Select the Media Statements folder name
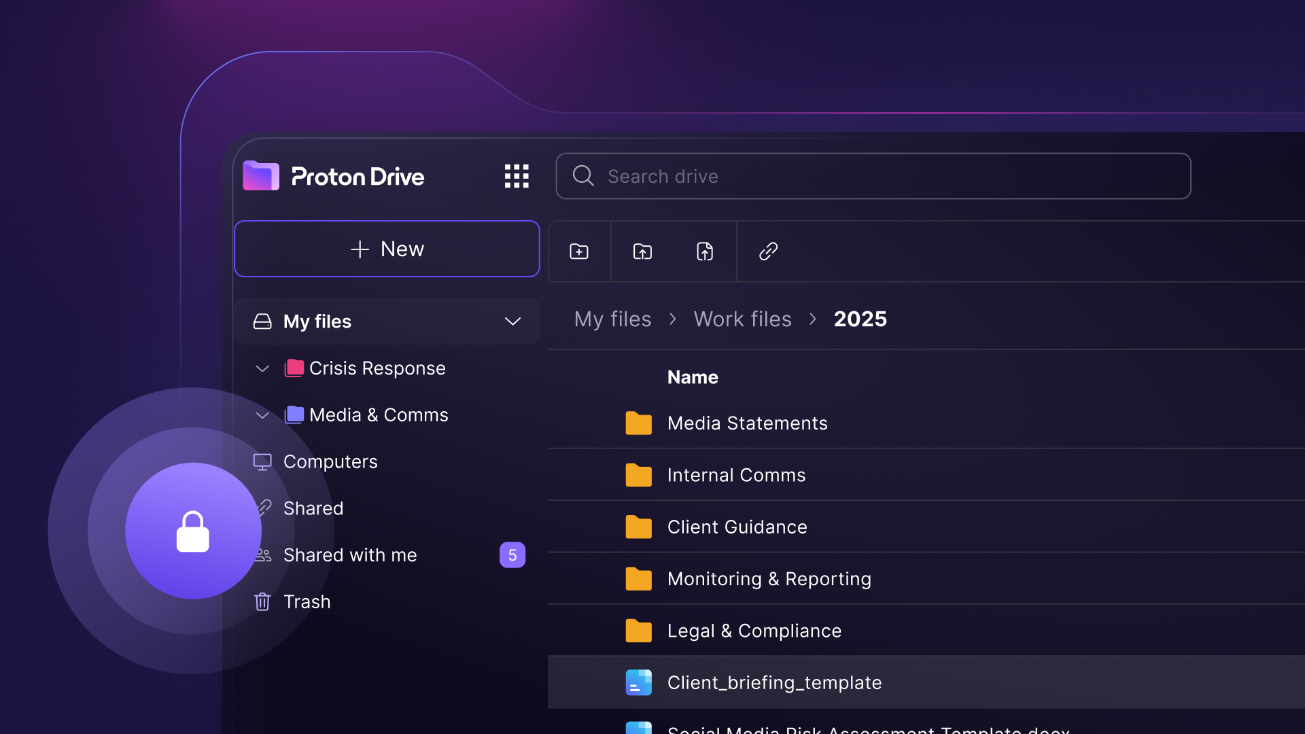This screenshot has width=1305, height=734. click(x=748, y=423)
